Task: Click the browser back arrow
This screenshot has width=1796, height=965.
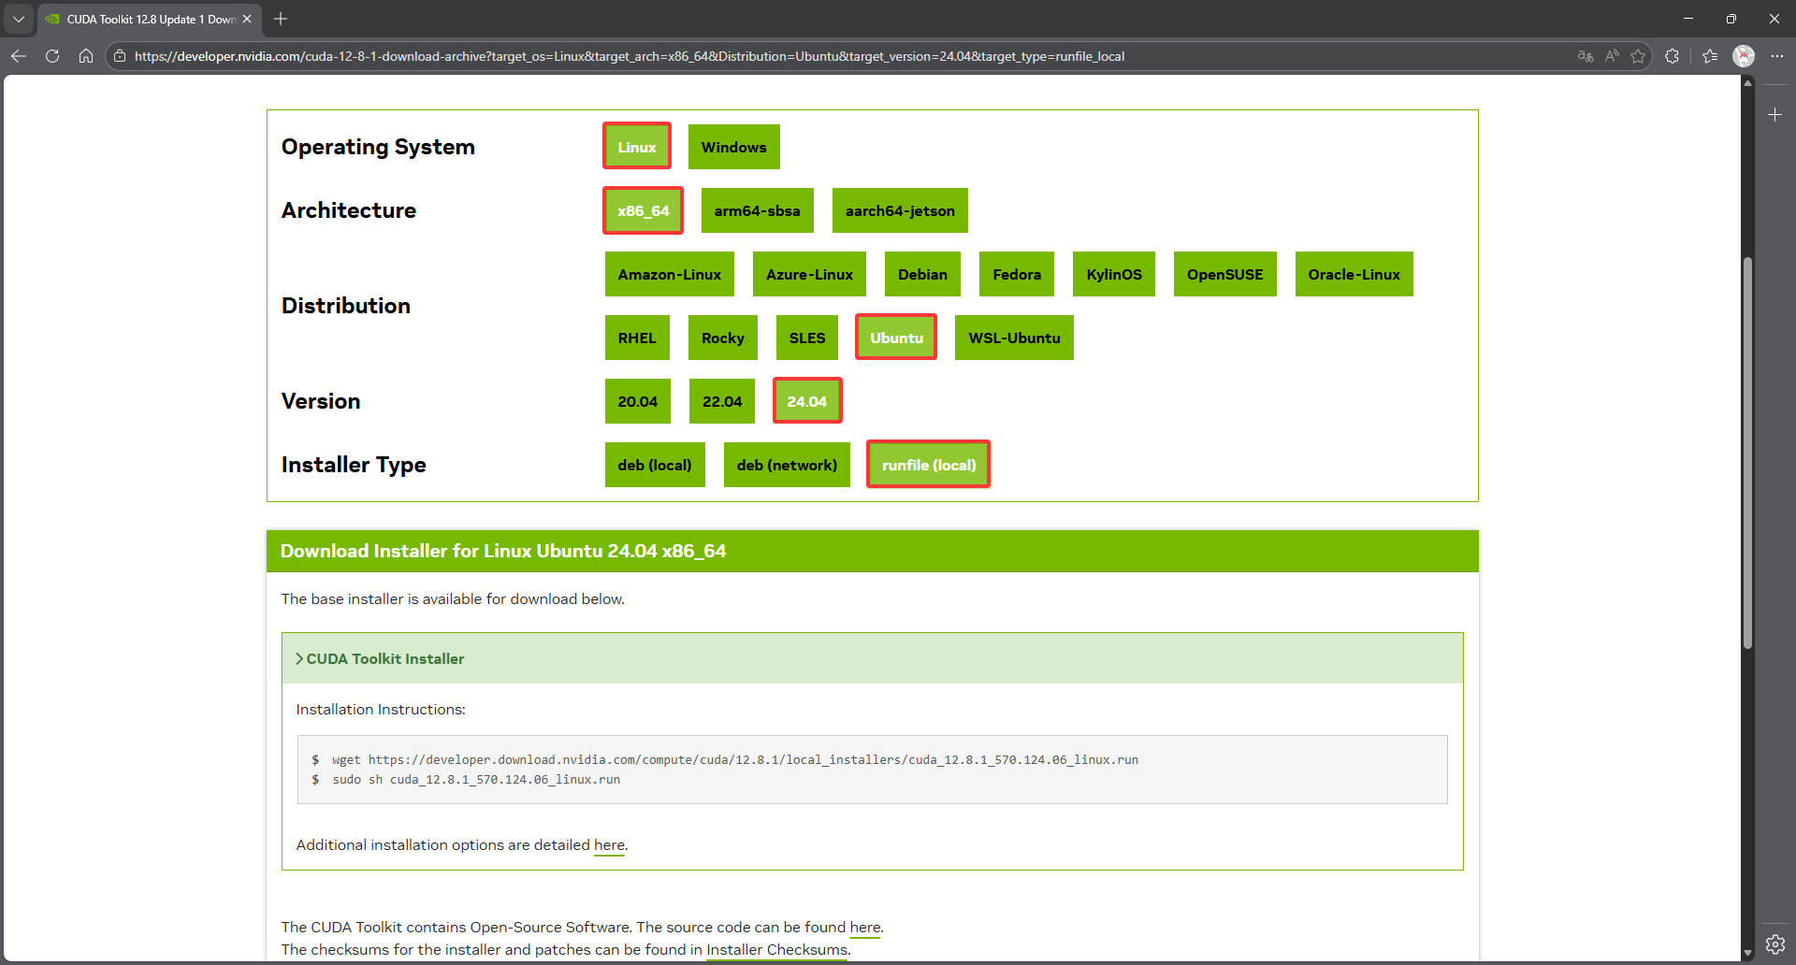Action: tap(19, 56)
